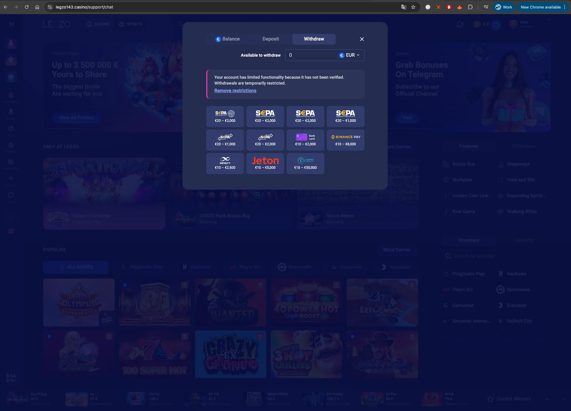Select the Withdraw tab

coord(314,39)
